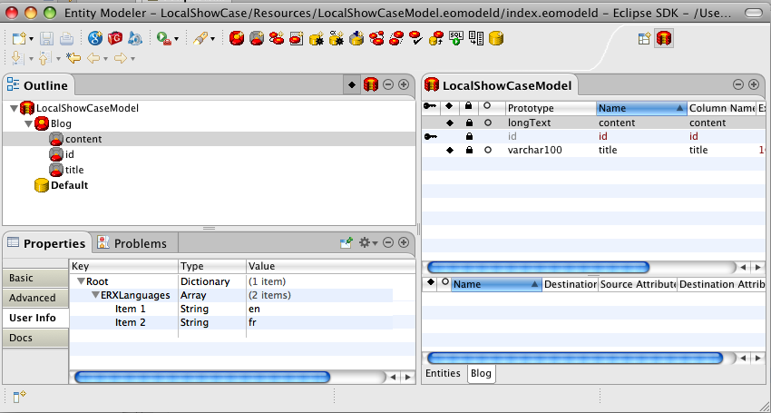Image resolution: width=771 pixels, height=413 pixels.
Task: Sort by the Prototype column header
Action: (551, 108)
